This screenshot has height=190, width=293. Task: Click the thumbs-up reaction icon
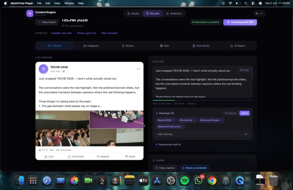(40, 150)
